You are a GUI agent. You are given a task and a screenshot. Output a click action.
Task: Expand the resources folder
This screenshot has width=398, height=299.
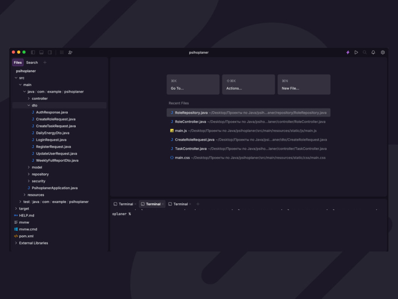tap(25, 195)
